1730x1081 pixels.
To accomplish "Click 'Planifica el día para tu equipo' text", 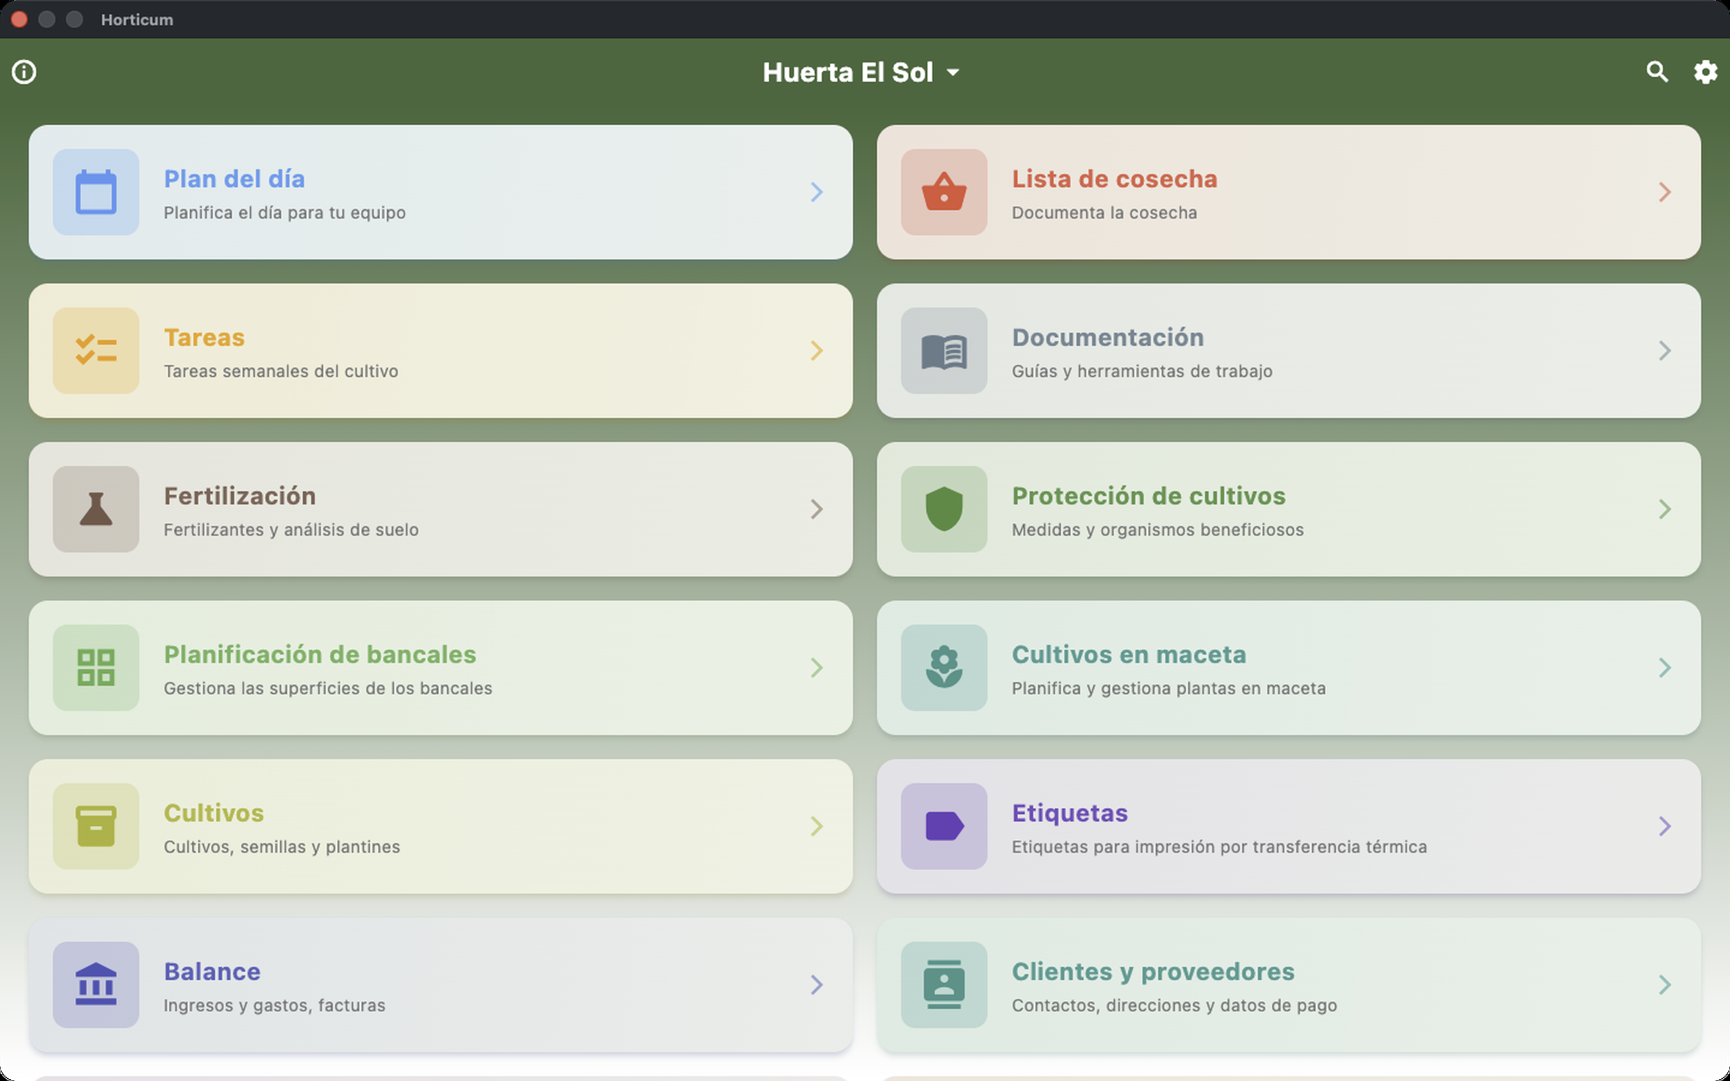I will [285, 213].
